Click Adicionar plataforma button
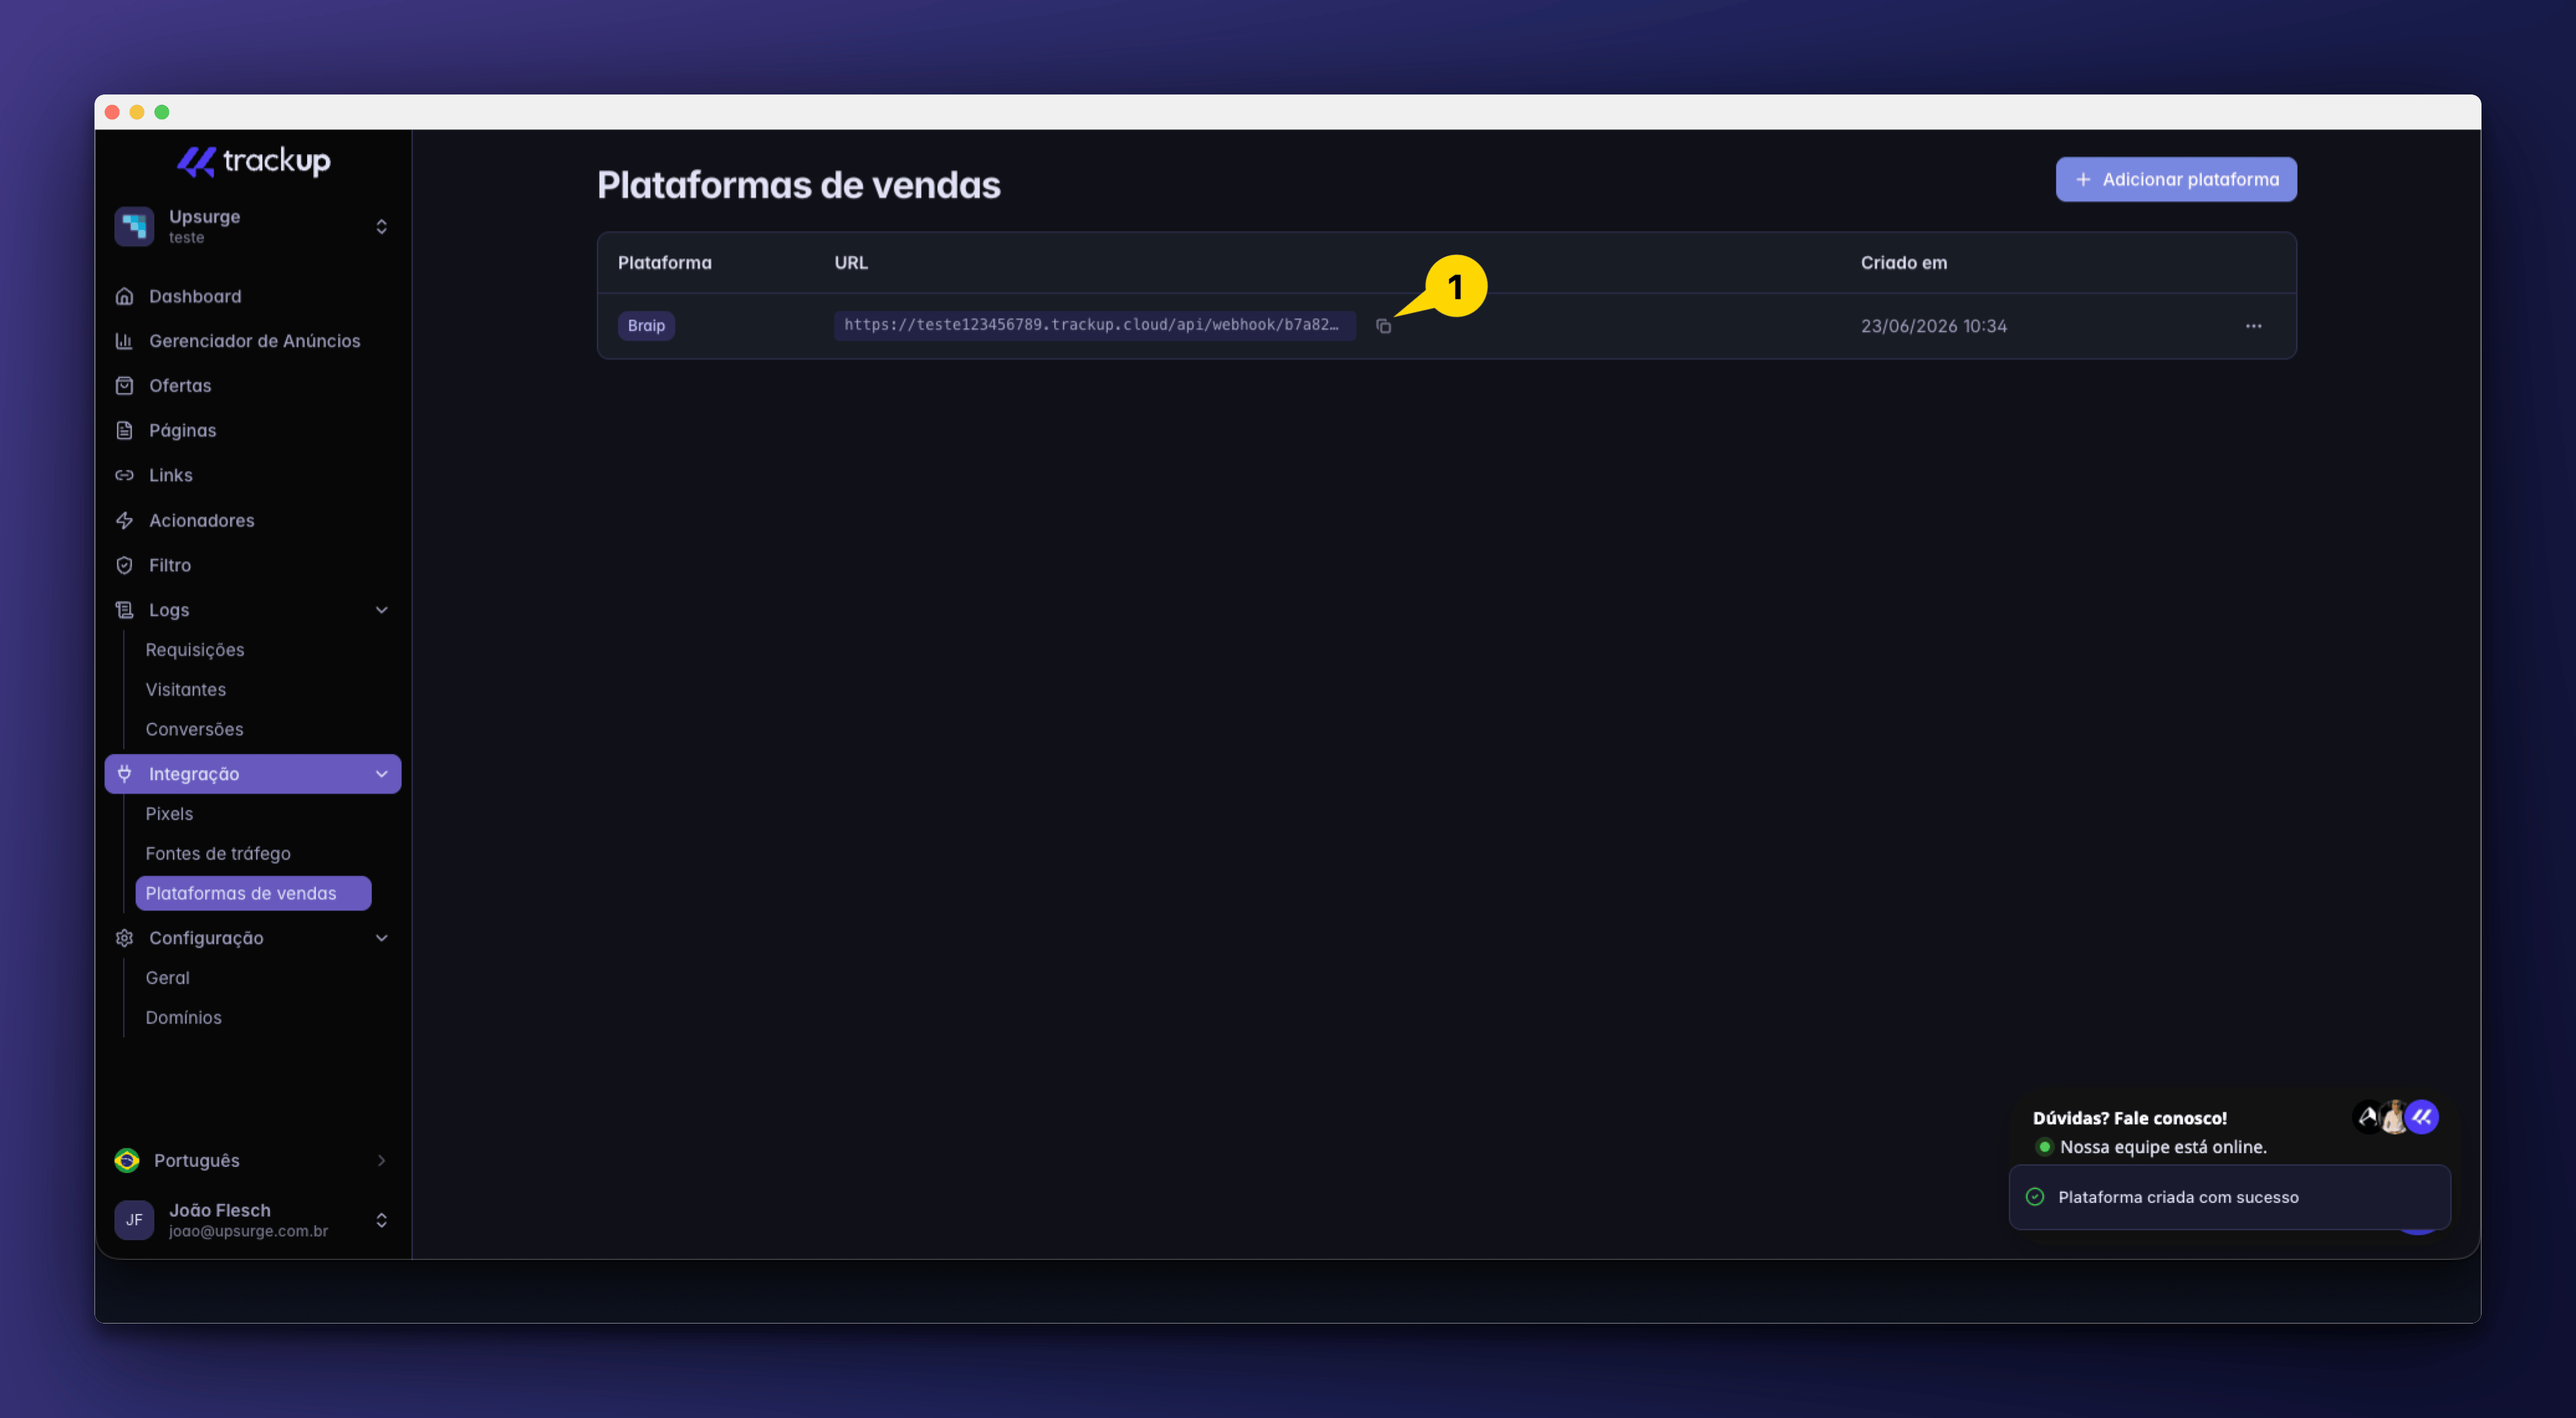This screenshot has height=1418, width=2576. (2176, 179)
